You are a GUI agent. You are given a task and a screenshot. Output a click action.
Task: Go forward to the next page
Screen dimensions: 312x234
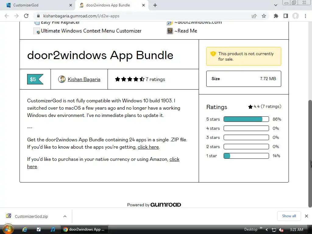(x=16, y=16)
